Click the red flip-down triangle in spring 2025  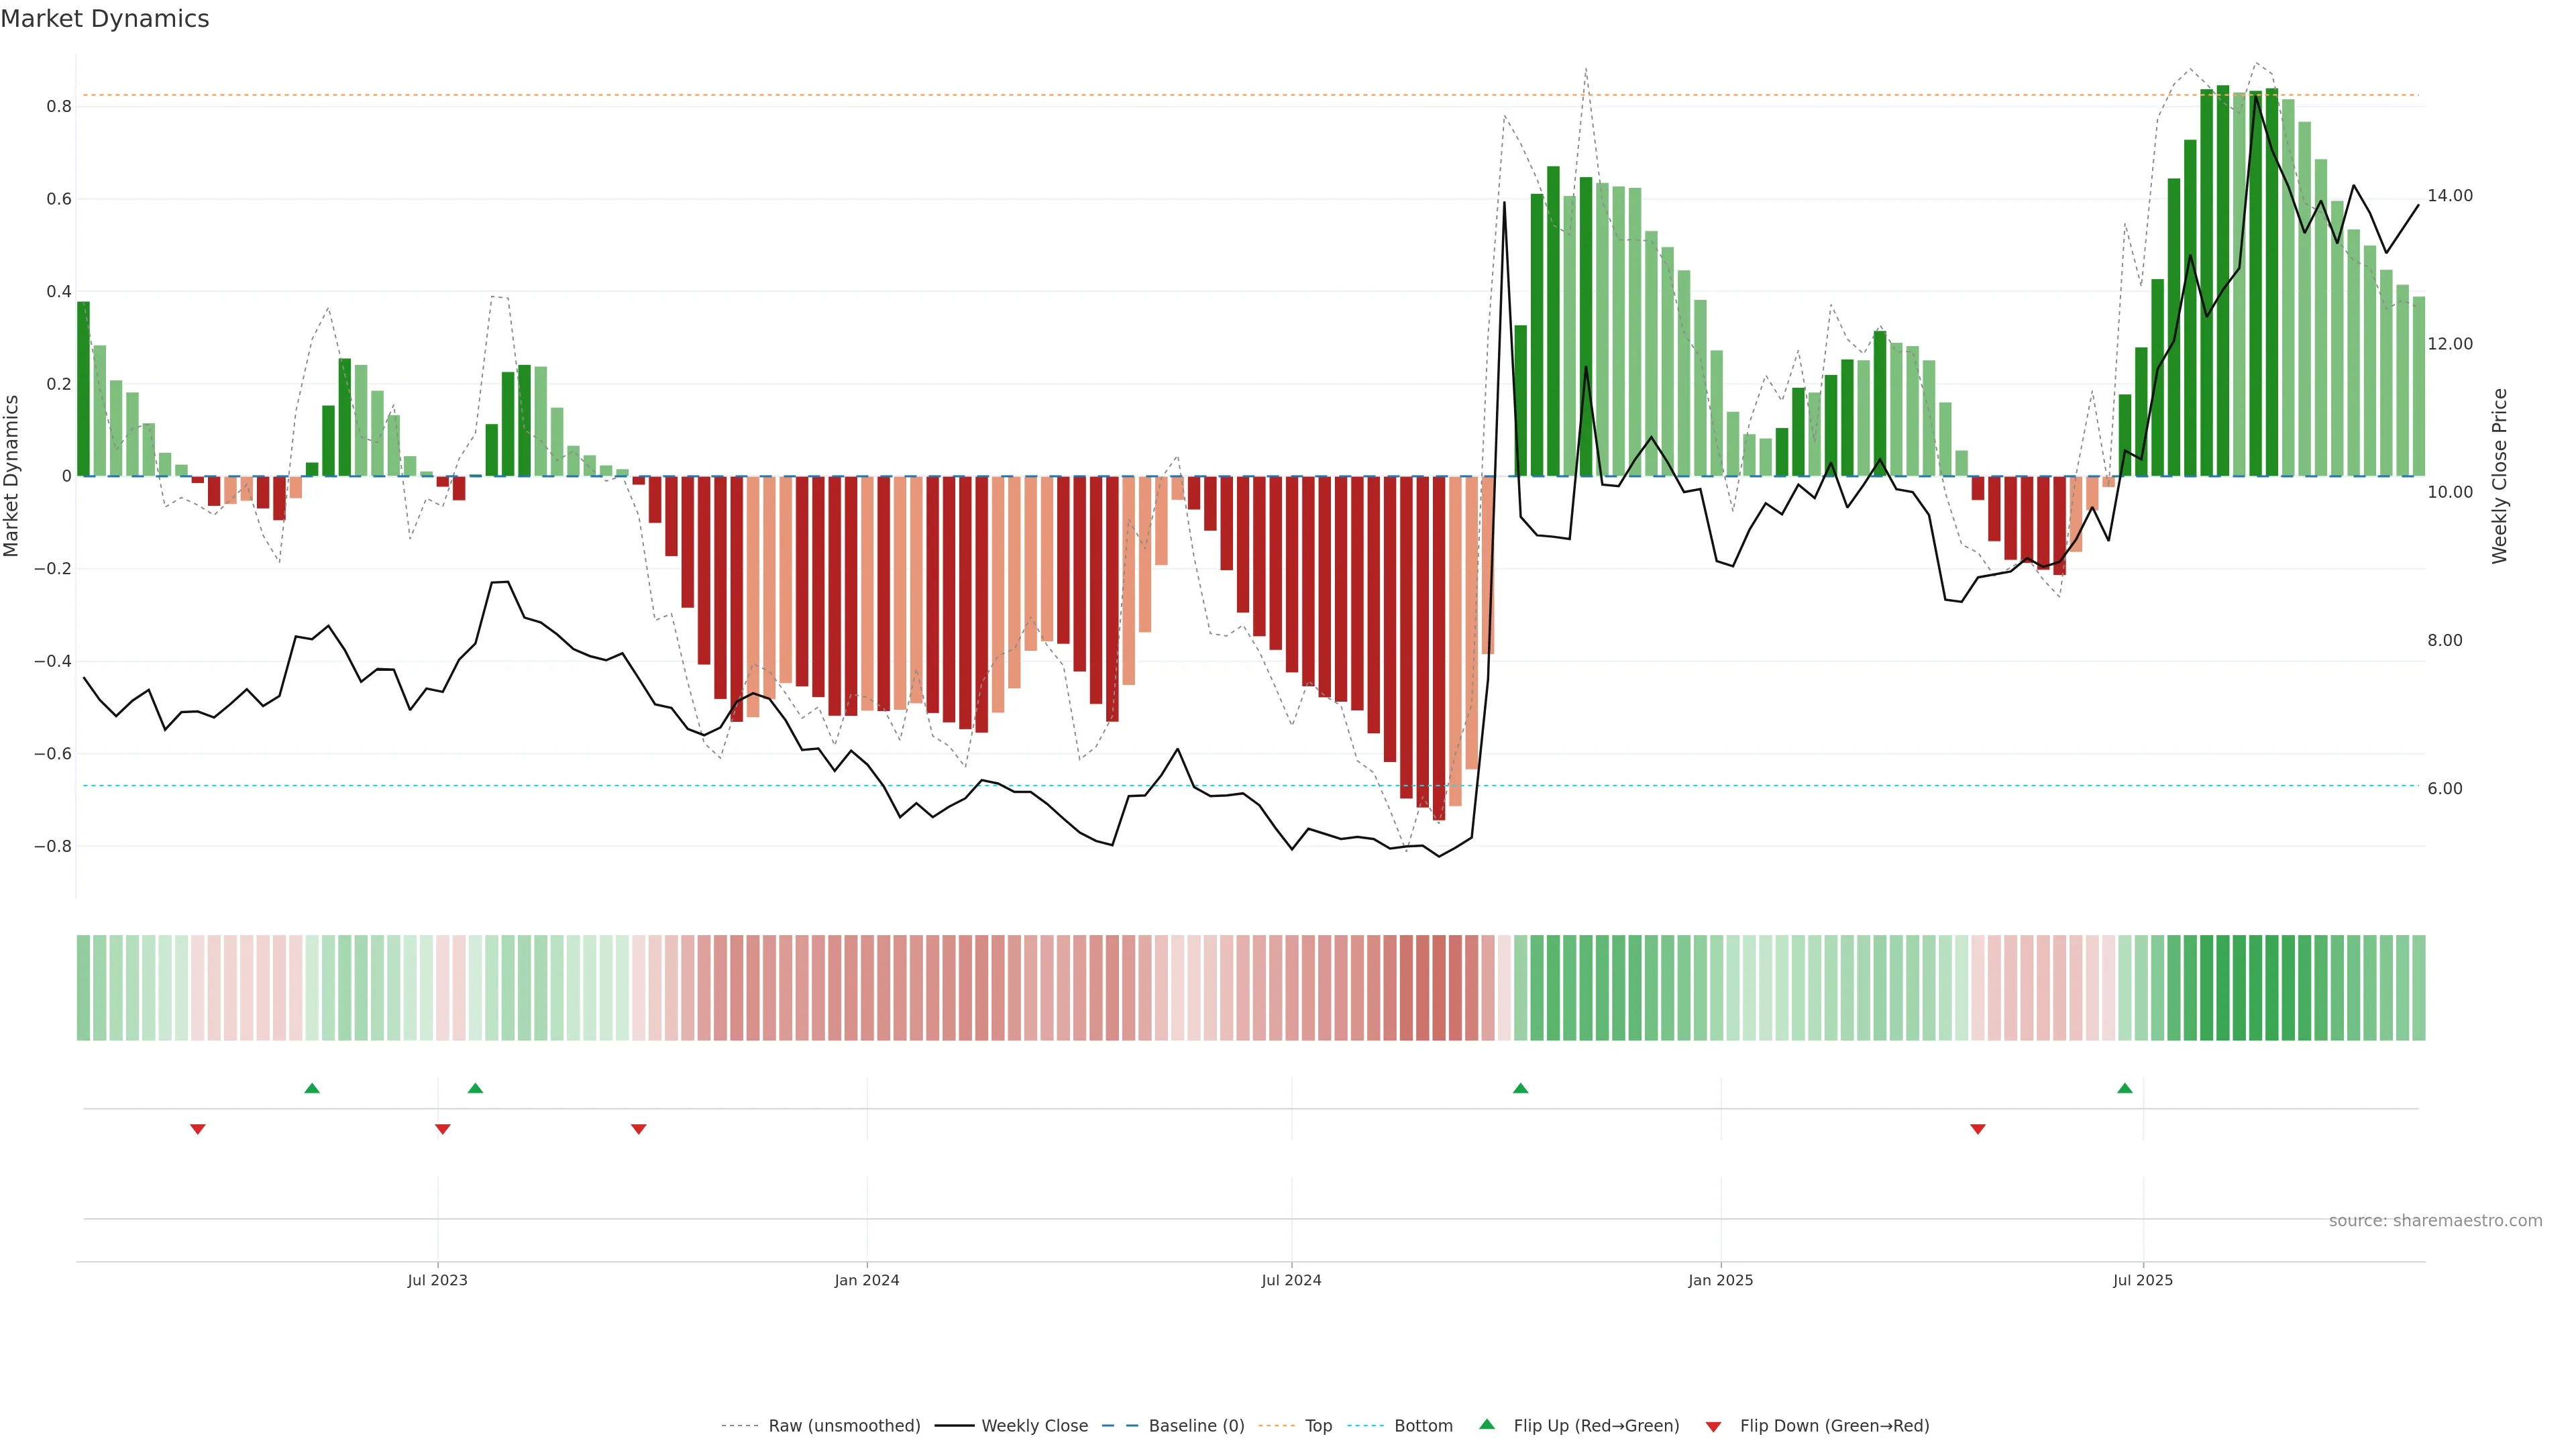tap(1977, 1129)
